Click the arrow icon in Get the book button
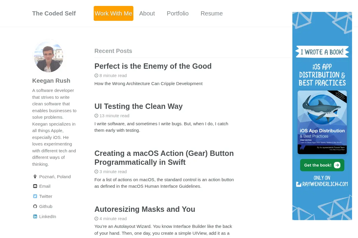This screenshot has width=358, height=238. pyautogui.click(x=337, y=165)
